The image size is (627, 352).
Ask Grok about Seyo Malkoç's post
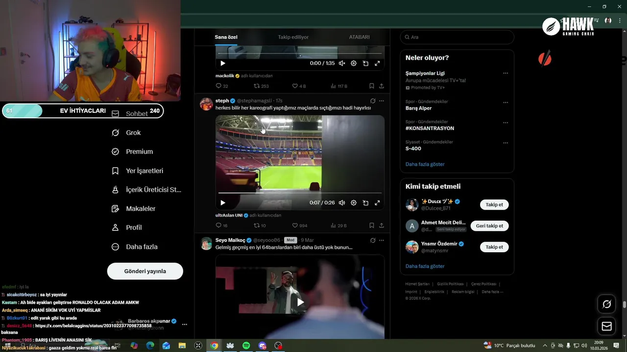pyautogui.click(x=373, y=240)
